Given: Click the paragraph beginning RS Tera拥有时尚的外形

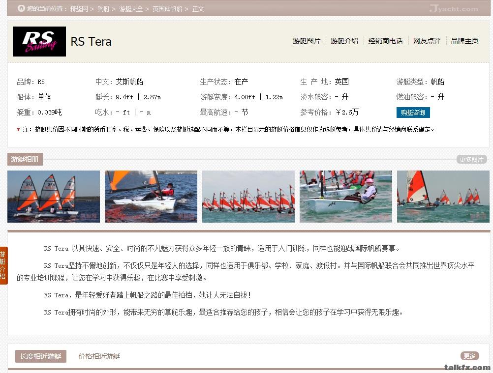Looking at the screenshot, I should pos(223,312).
